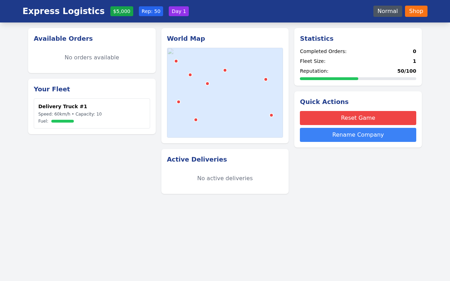Click the Your Fleet heading
This screenshot has width=450, height=281.
pos(52,89)
